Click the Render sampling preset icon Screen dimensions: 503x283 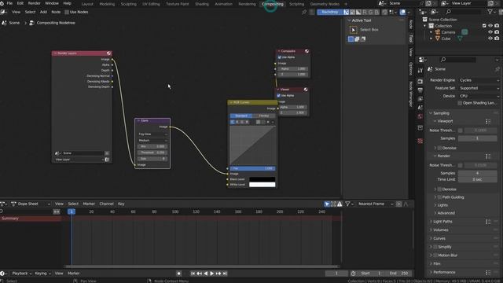pyautogui.click(x=488, y=156)
